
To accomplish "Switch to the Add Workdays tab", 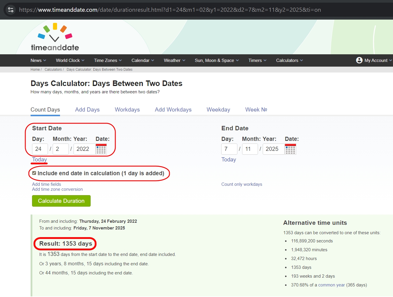I will (x=173, y=110).
